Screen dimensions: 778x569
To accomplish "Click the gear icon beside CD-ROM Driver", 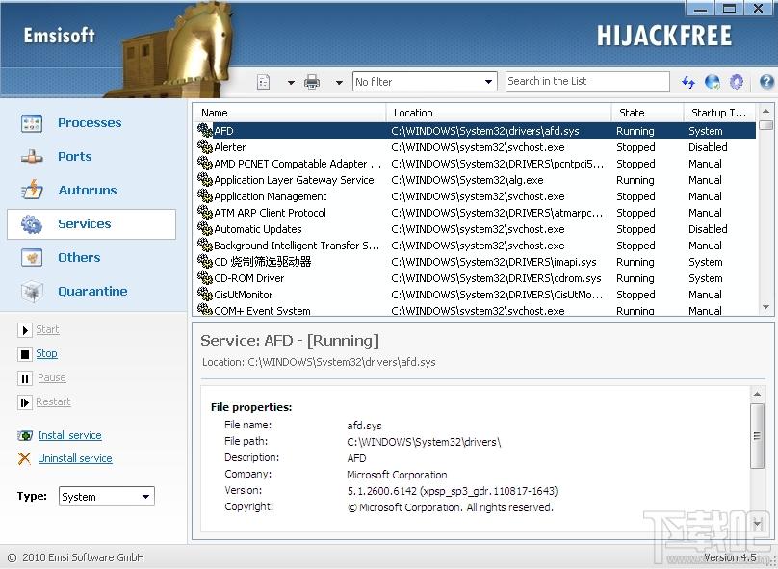I will tap(205, 278).
